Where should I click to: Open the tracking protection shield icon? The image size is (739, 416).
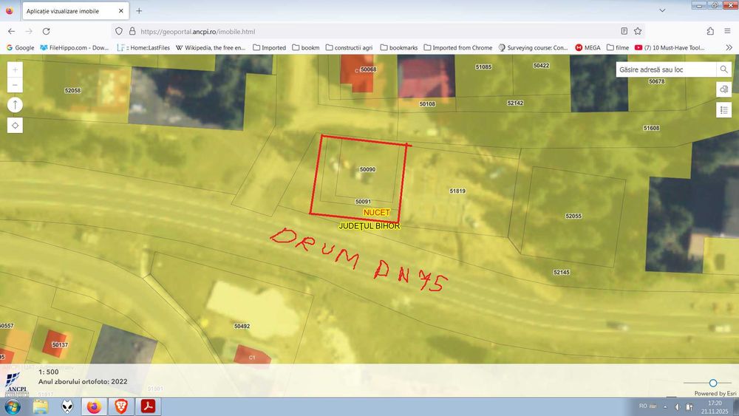[x=119, y=31]
